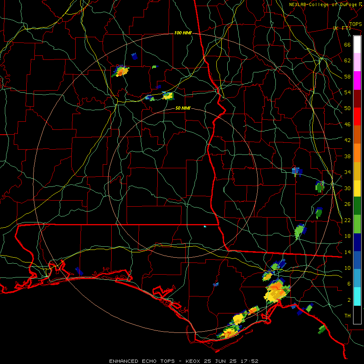Click the magenta legend color swatch
The width and height of the screenshot is (364, 364).
[357, 80]
